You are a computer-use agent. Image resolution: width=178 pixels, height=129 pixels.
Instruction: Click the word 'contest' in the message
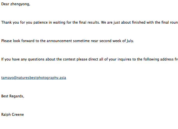tap(69, 59)
